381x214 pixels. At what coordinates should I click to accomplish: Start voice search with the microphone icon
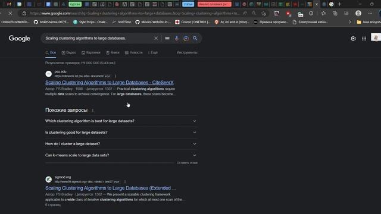(x=177, y=38)
